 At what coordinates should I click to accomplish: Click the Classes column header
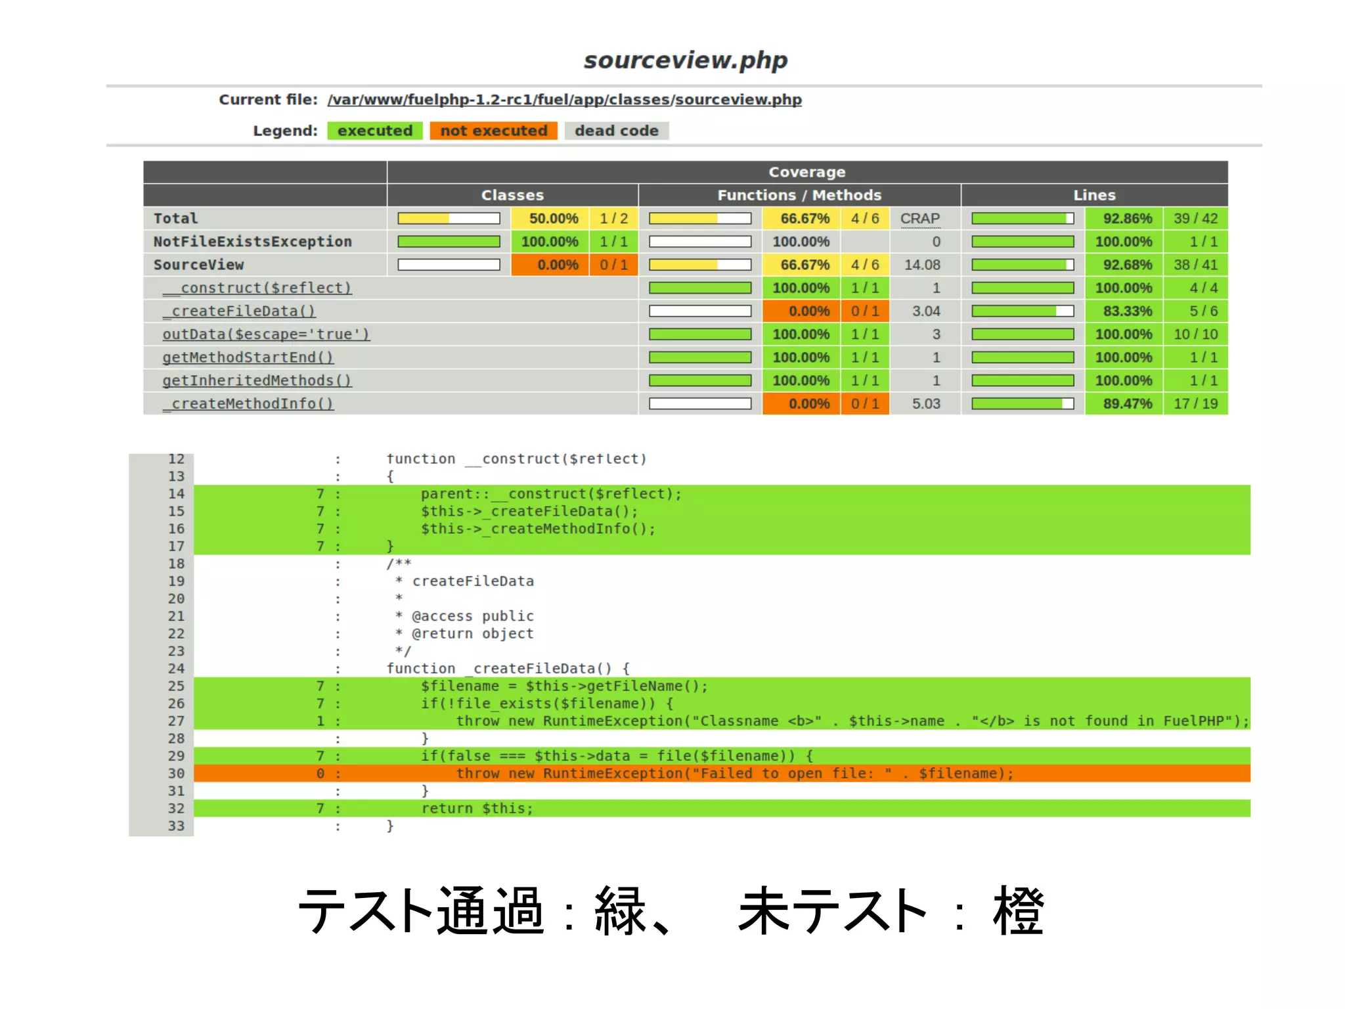512,195
